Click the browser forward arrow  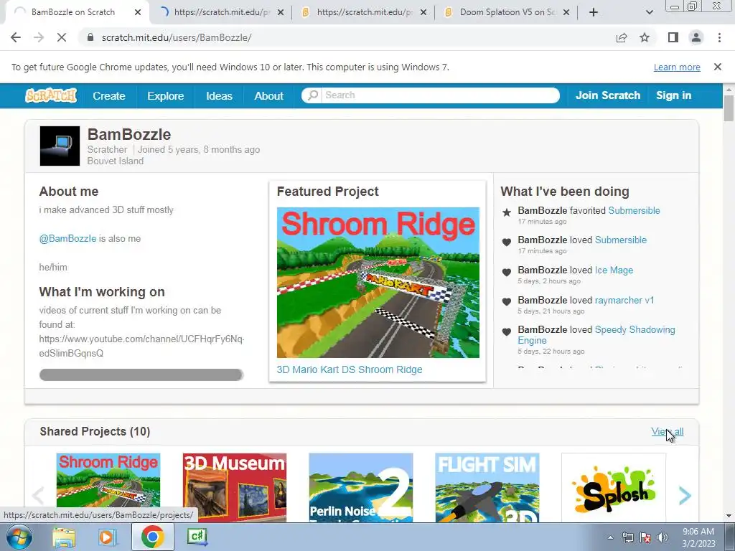pyautogui.click(x=39, y=37)
